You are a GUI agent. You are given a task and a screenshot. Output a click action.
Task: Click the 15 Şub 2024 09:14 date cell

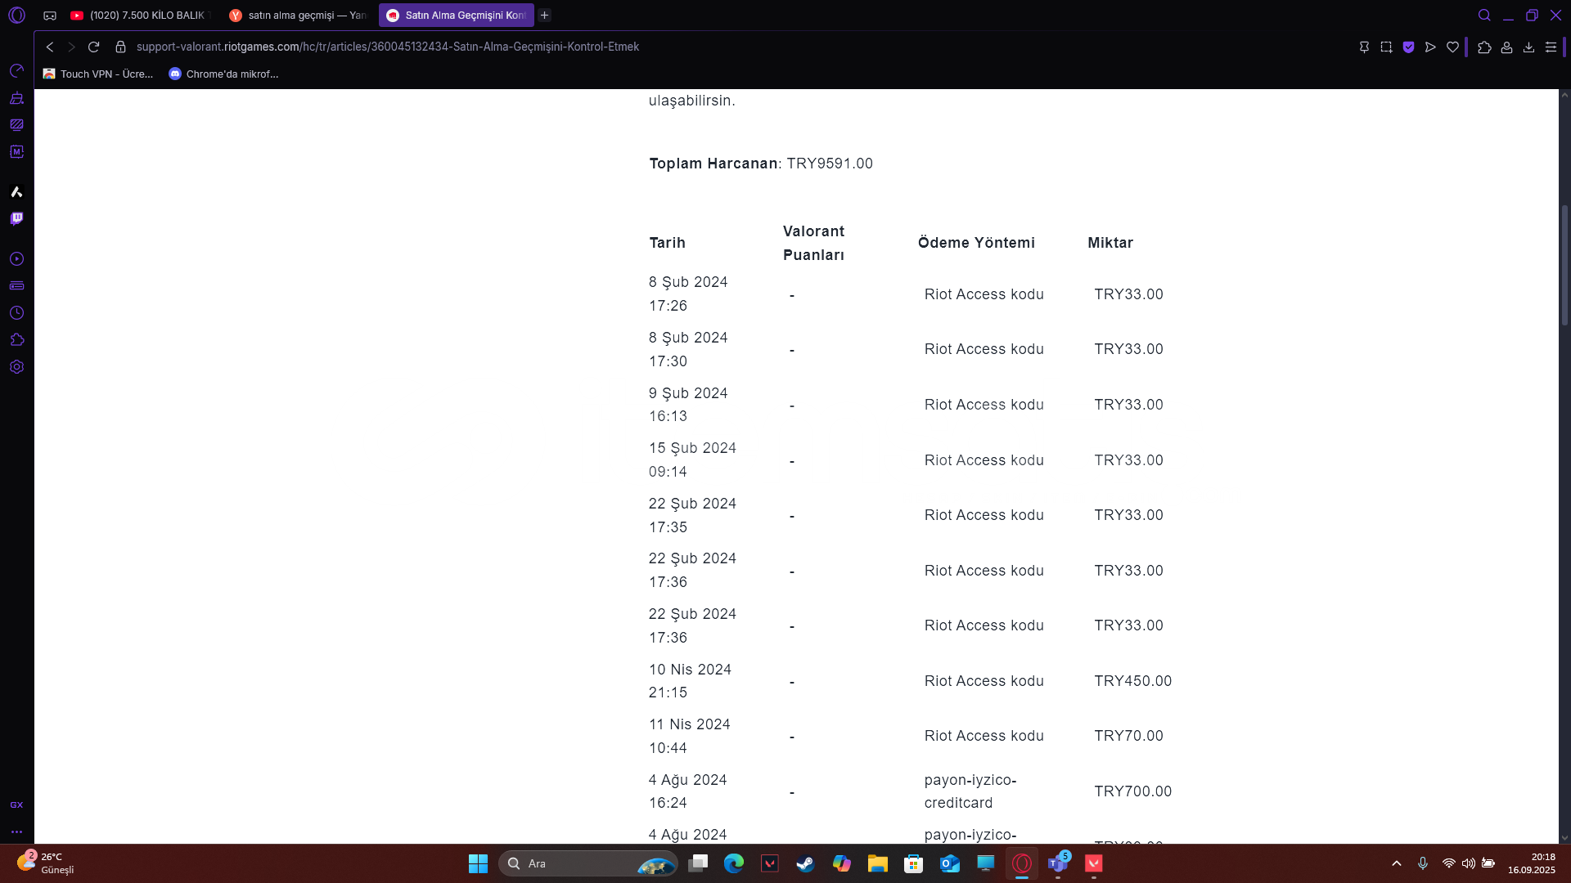[692, 459]
